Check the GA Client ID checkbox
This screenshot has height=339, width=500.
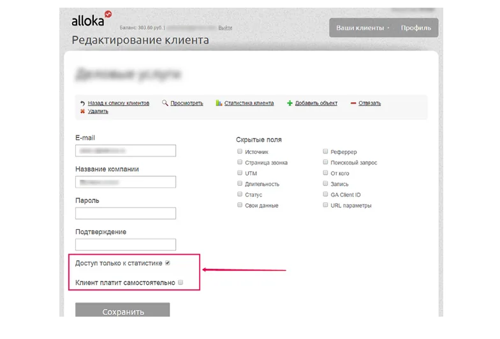tap(325, 194)
